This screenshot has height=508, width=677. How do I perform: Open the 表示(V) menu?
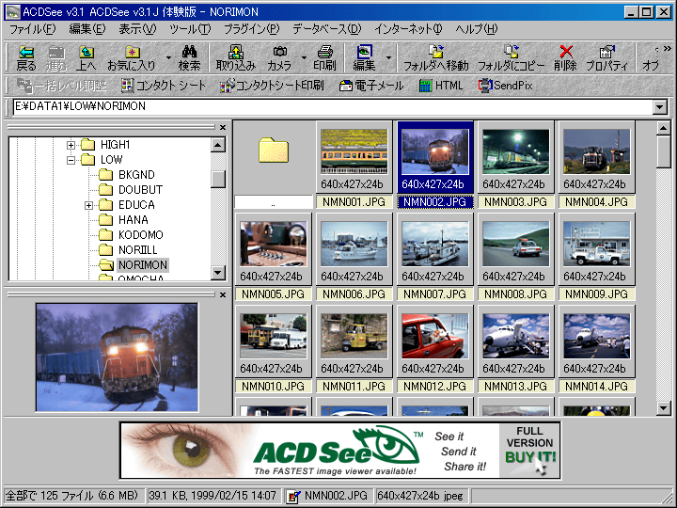[137, 29]
